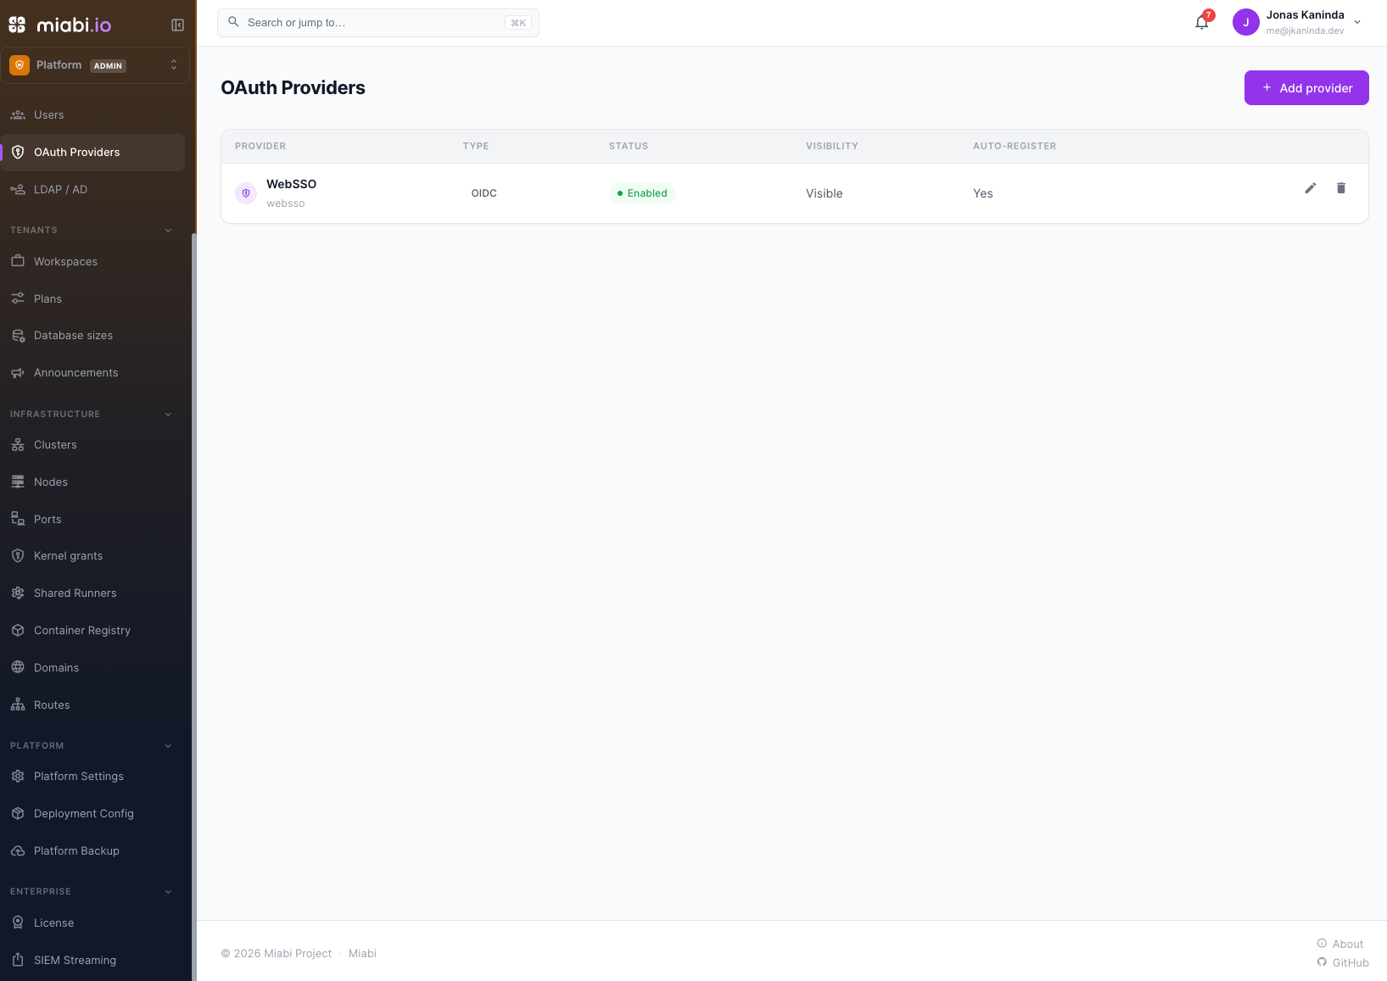Viewport: 1387px width, 981px height.
Task: Open the Platform ADMIN workspace switcher
Action: pos(95,65)
